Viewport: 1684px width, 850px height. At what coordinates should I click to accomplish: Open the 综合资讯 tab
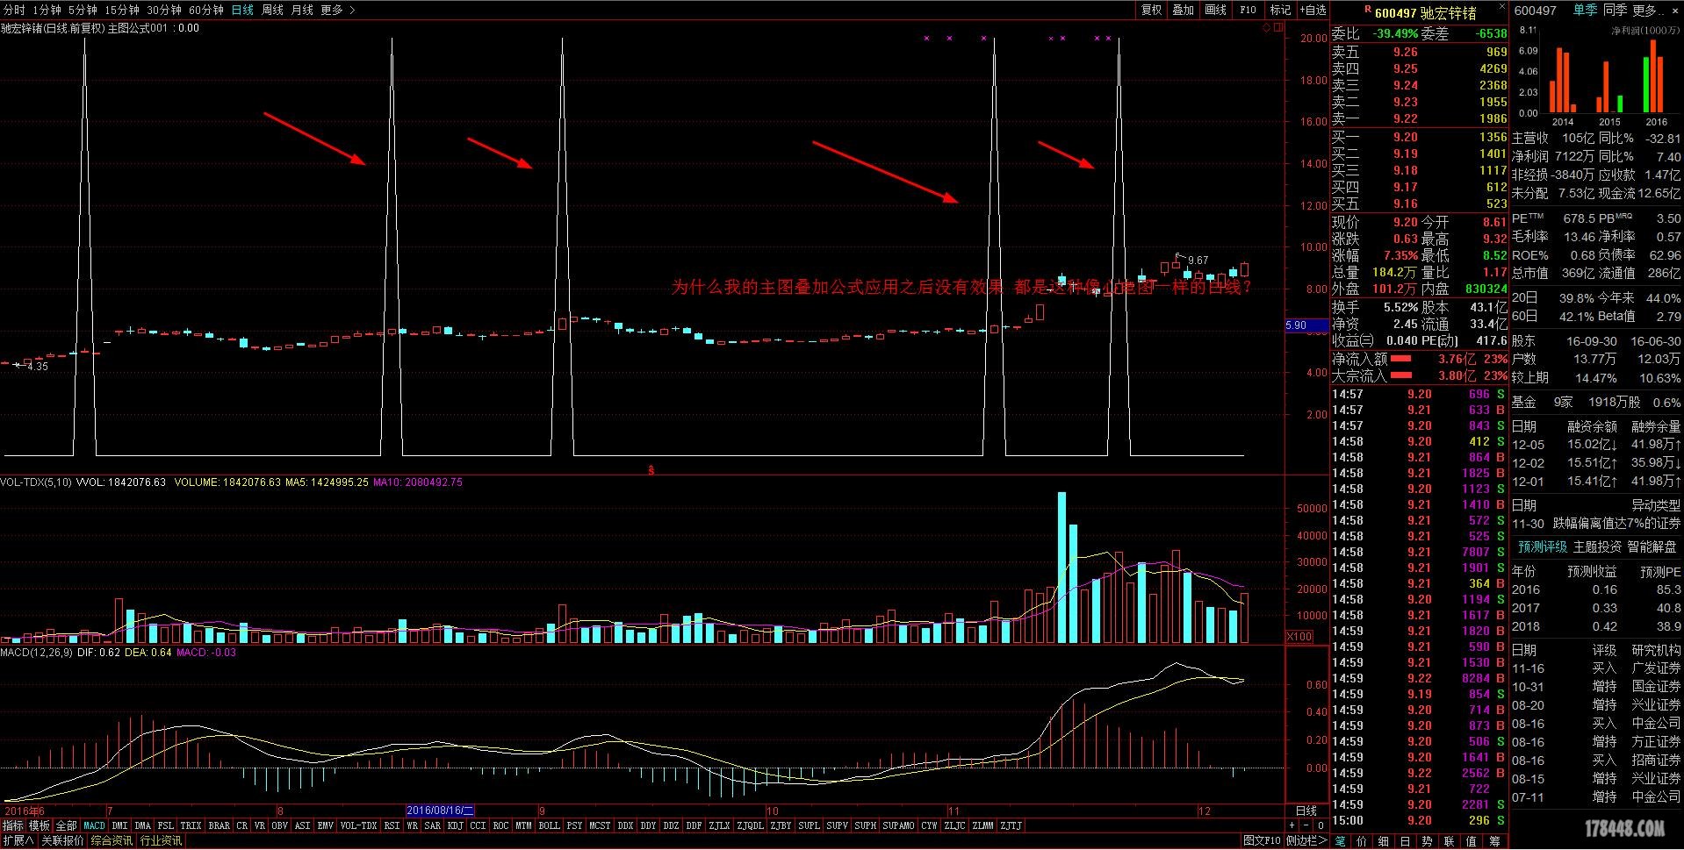[x=112, y=840]
